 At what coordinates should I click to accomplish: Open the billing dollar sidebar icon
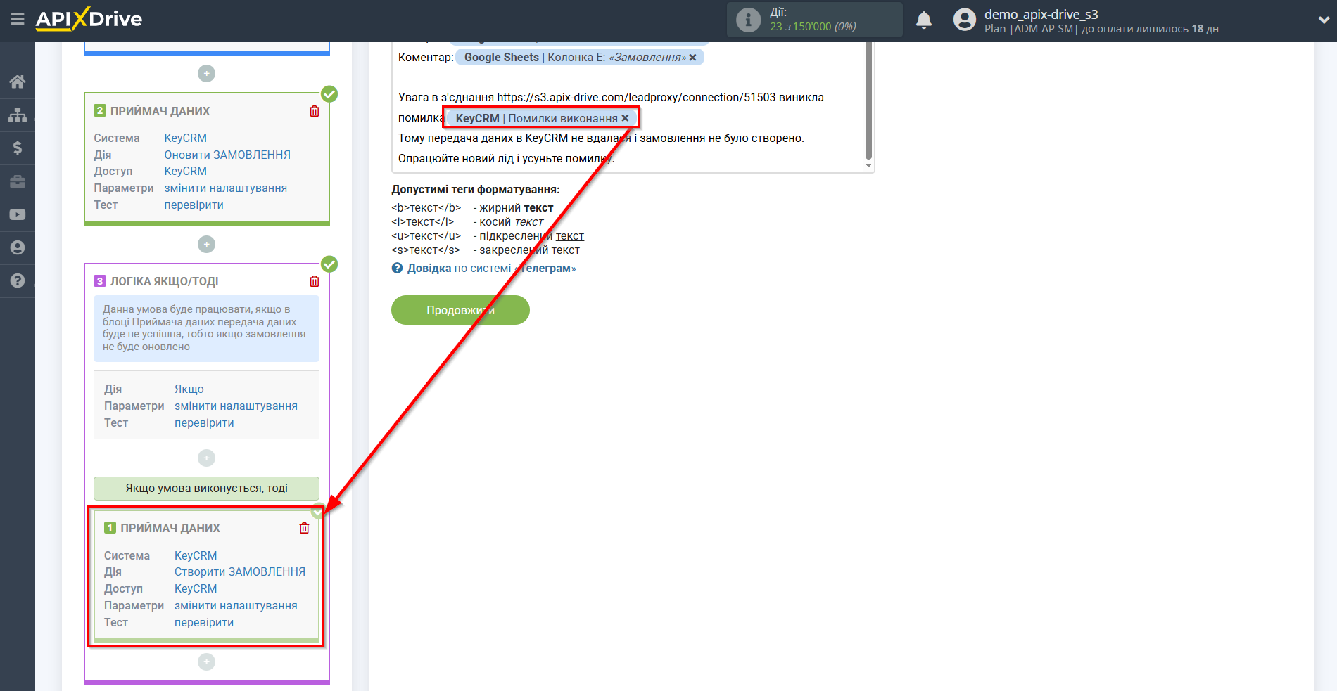point(18,148)
